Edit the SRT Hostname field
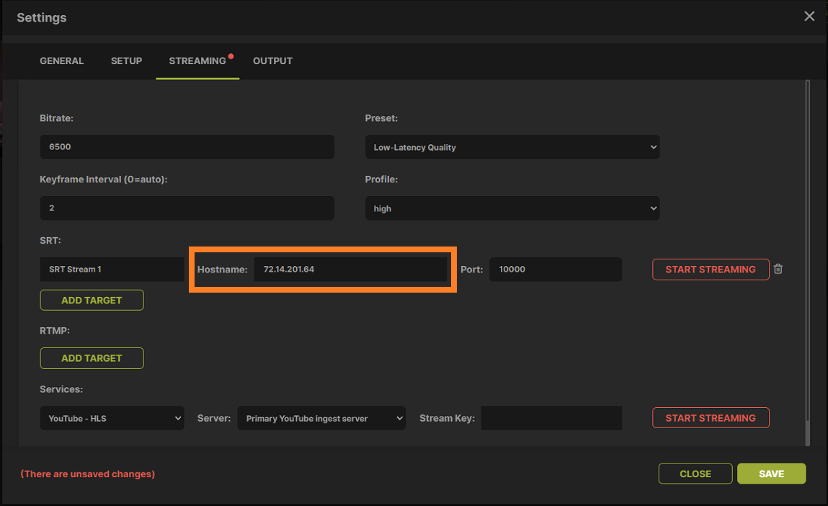The height and width of the screenshot is (506, 828). [x=351, y=270]
